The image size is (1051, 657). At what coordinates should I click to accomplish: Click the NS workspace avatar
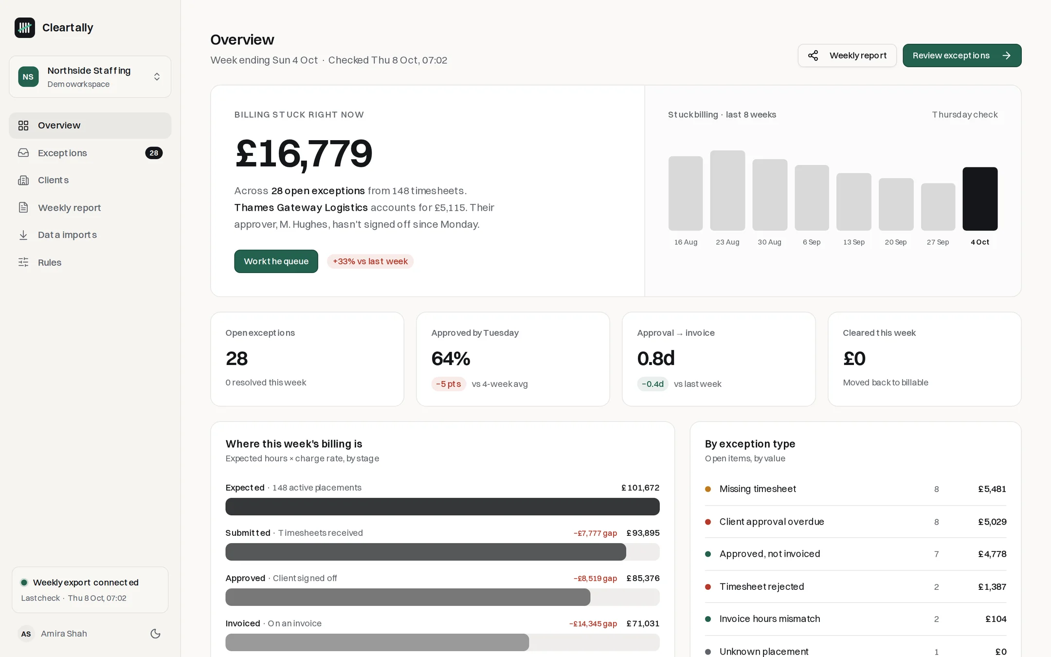click(x=28, y=77)
